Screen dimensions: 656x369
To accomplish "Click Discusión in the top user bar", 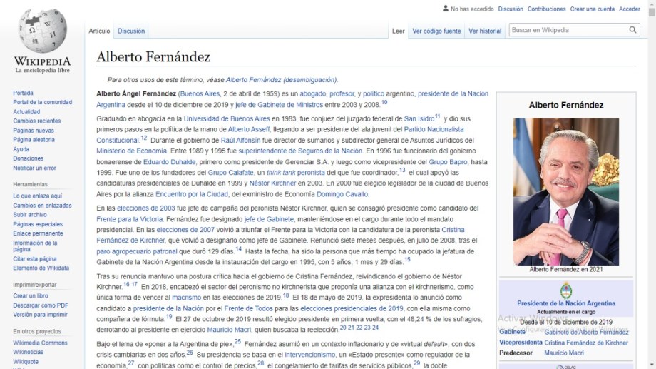I will 510,9.
